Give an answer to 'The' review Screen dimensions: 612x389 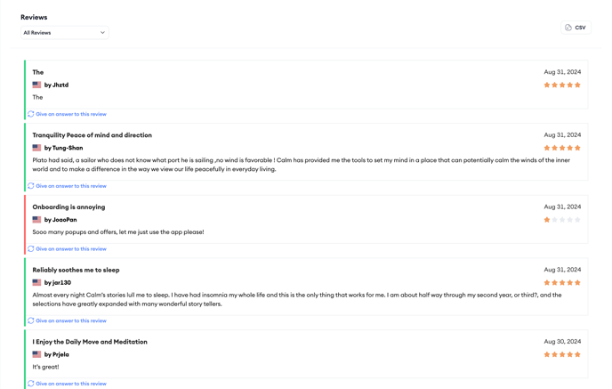point(71,114)
